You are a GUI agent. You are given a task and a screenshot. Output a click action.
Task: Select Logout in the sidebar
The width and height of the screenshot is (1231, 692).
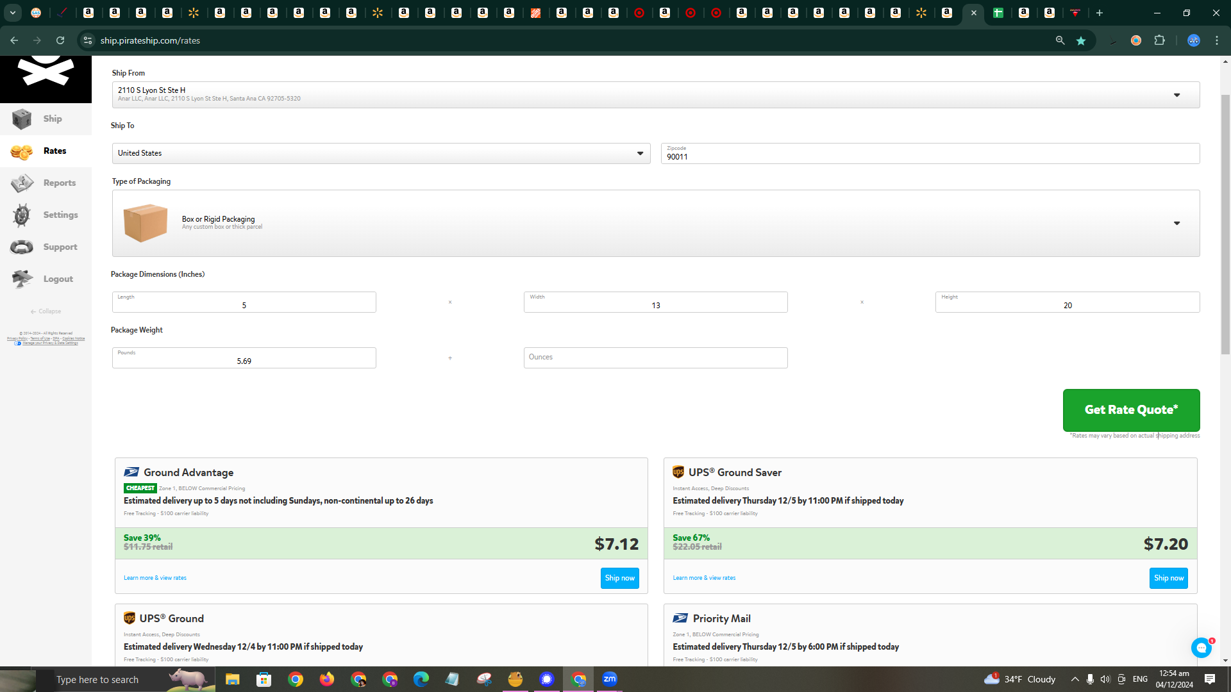[46, 279]
